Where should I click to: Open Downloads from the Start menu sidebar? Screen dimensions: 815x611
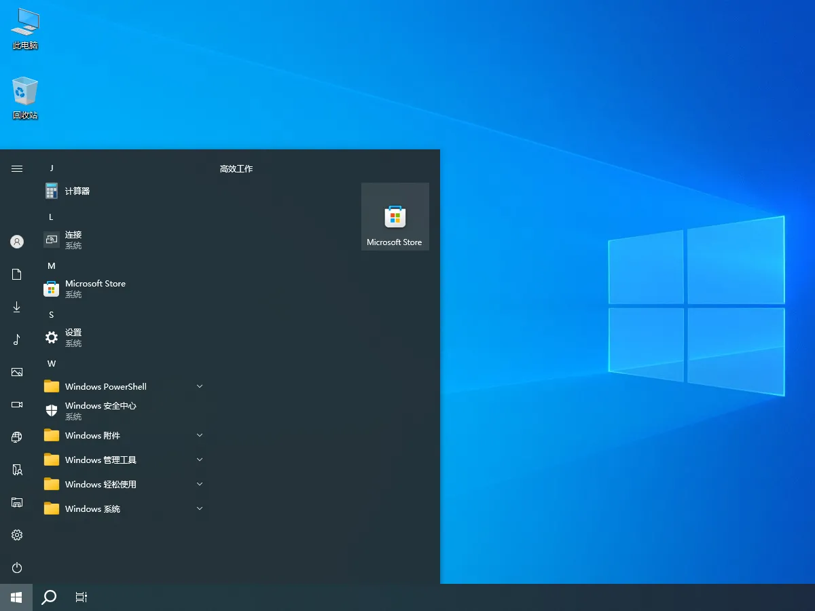17,307
